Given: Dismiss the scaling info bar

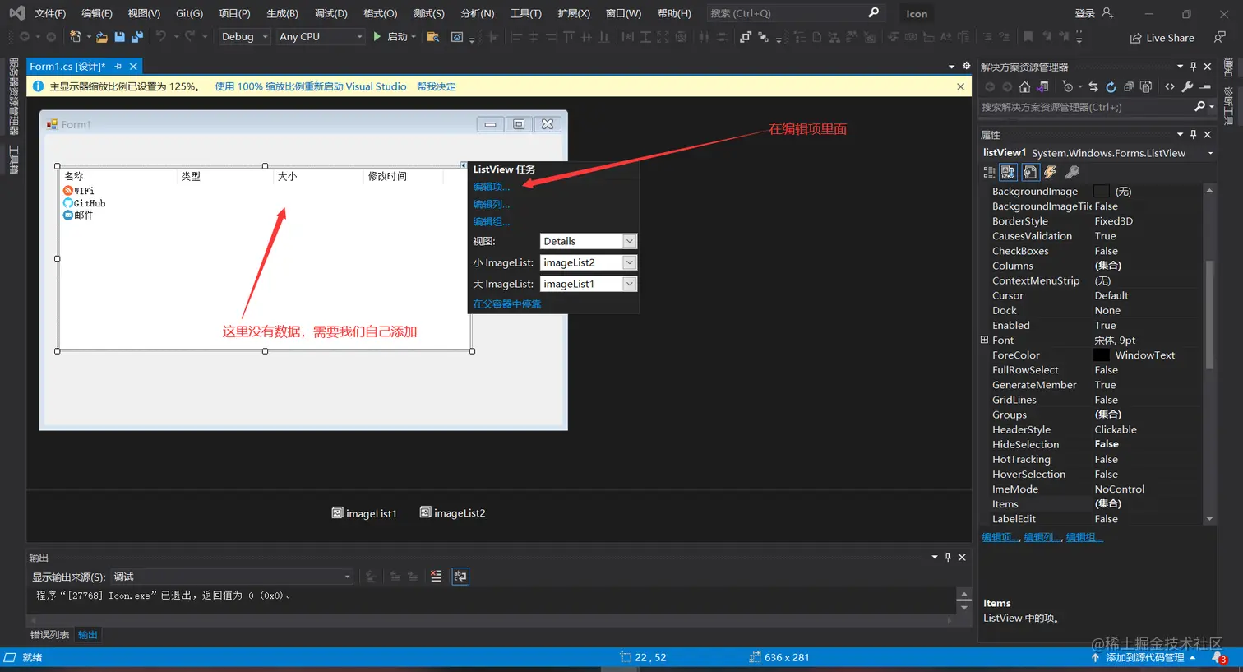Looking at the screenshot, I should 960,86.
